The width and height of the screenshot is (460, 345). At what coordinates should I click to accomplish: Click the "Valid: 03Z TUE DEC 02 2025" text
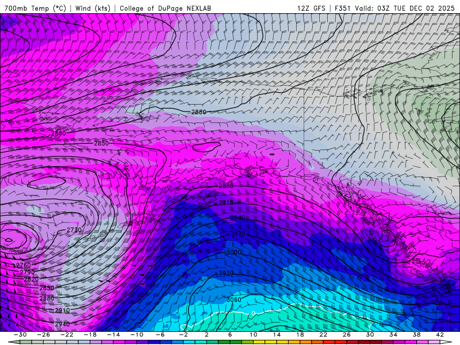[x=405, y=8]
